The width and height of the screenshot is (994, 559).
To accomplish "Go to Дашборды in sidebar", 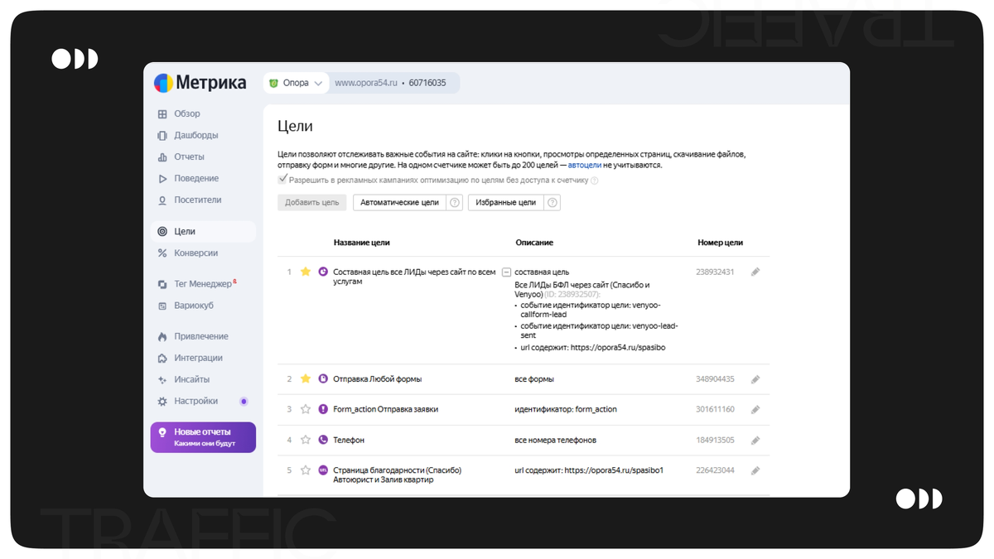I will (x=196, y=136).
